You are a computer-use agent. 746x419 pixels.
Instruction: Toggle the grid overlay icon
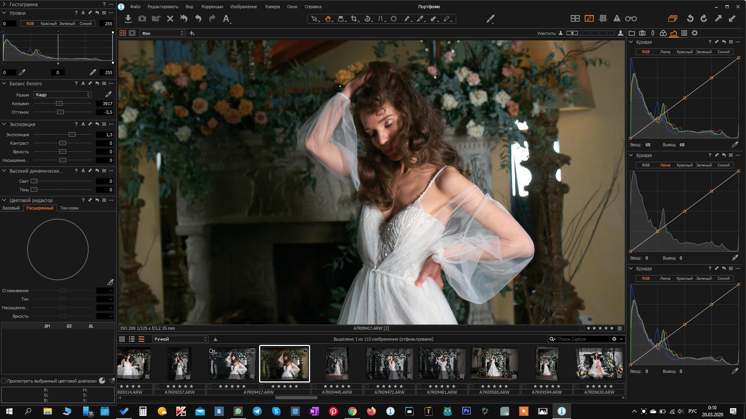[x=603, y=19]
